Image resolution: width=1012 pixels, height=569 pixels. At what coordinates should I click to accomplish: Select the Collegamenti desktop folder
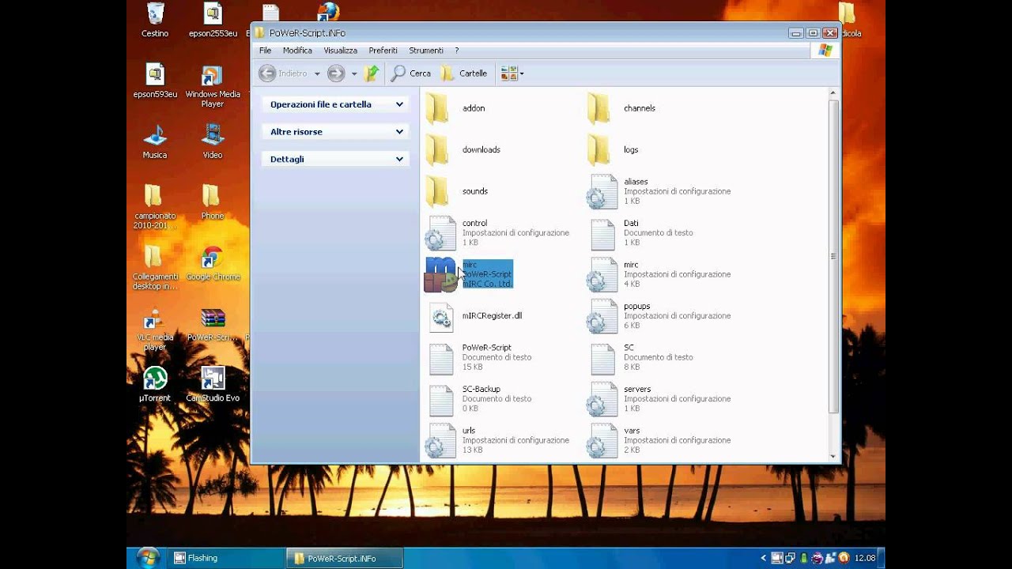(155, 268)
